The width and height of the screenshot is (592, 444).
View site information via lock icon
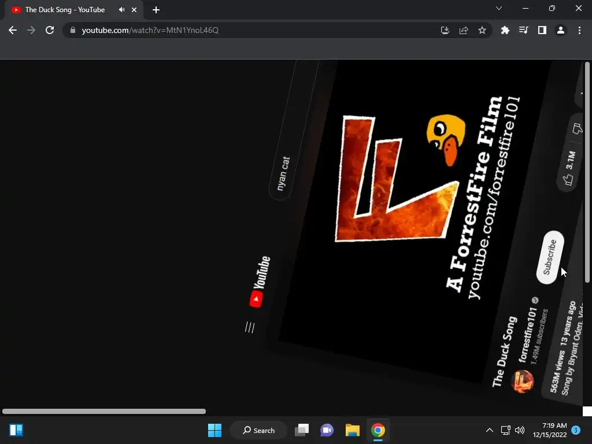pos(73,30)
